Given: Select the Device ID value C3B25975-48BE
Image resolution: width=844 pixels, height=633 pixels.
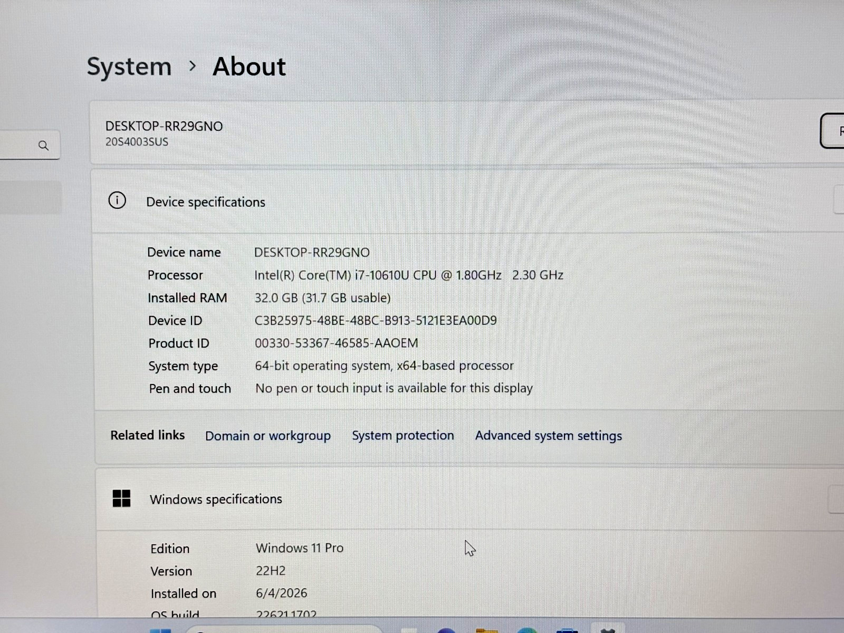Looking at the screenshot, I should (x=376, y=320).
